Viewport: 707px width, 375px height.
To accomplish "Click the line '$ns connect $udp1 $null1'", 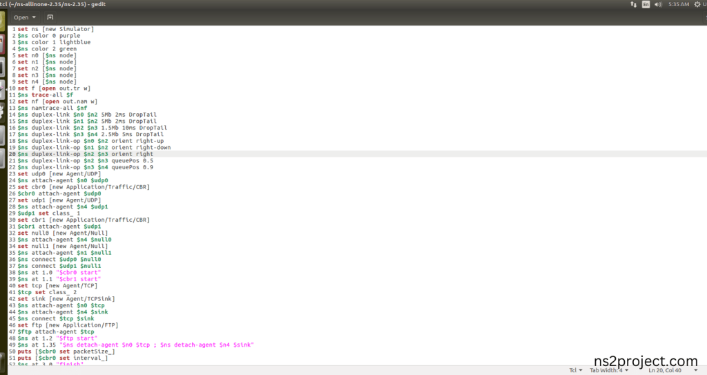I will (59, 266).
